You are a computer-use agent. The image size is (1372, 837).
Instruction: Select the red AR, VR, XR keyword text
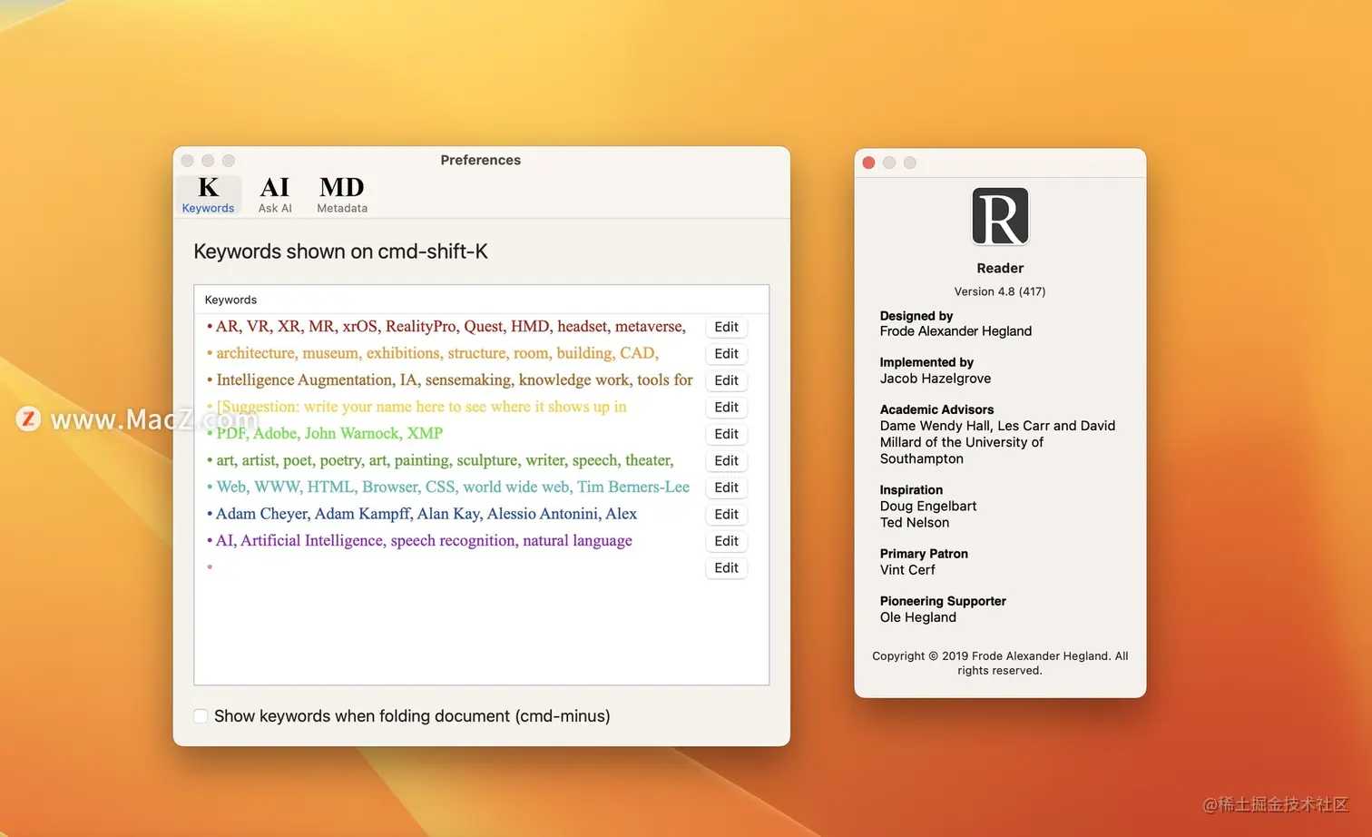[451, 327]
